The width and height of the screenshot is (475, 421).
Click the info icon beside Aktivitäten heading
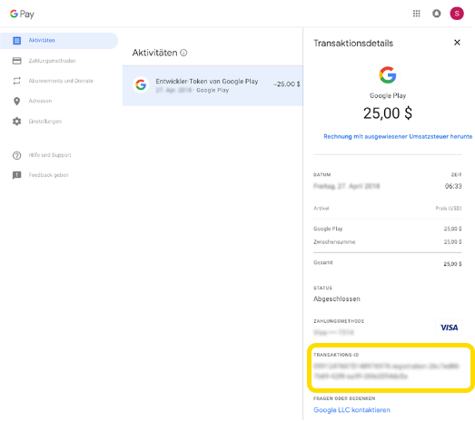coord(183,53)
